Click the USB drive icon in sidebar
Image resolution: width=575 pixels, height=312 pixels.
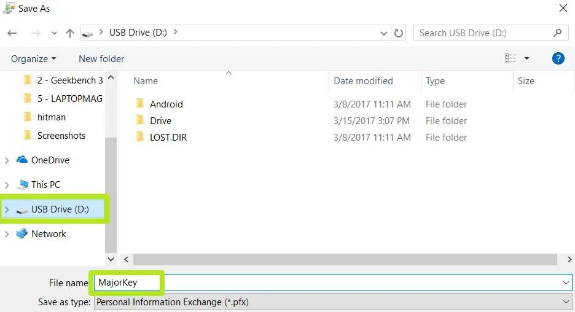(x=22, y=211)
